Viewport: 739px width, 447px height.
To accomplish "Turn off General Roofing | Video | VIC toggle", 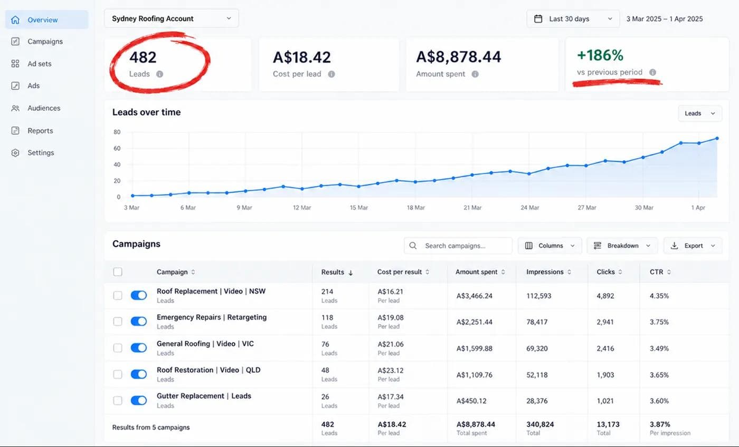I will pos(139,348).
